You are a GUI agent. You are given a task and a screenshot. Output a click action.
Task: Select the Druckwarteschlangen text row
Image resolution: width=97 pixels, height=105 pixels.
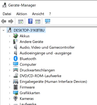pyautogui.click(x=37, y=70)
